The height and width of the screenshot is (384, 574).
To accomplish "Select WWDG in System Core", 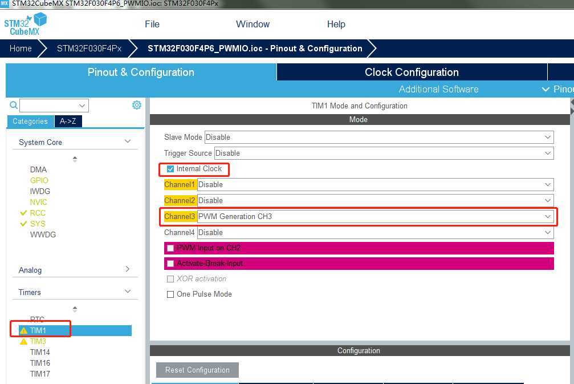I will (x=43, y=235).
